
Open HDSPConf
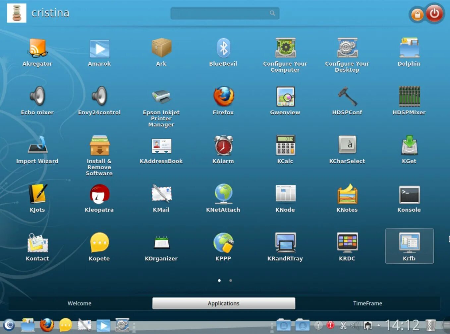tap(347, 101)
